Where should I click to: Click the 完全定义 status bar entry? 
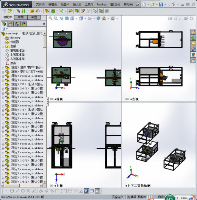(x=117, y=197)
